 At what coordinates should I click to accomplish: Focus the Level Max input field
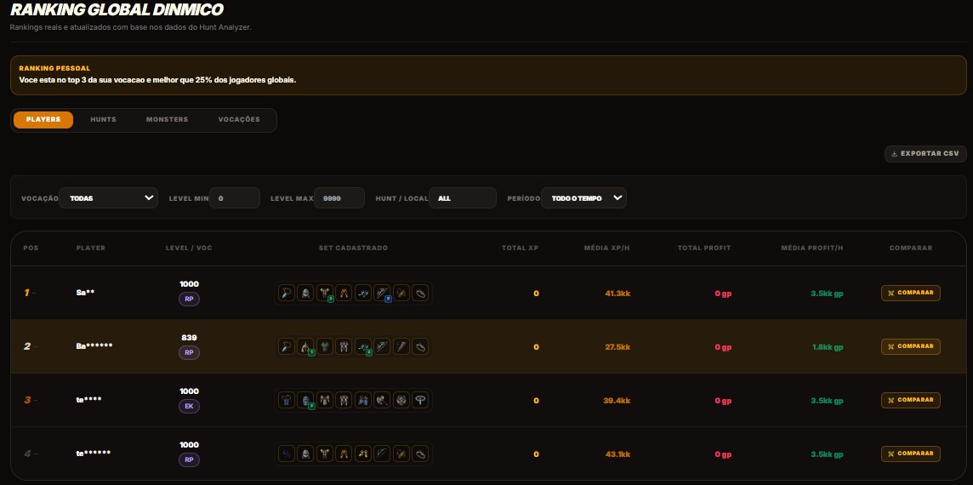coord(339,198)
